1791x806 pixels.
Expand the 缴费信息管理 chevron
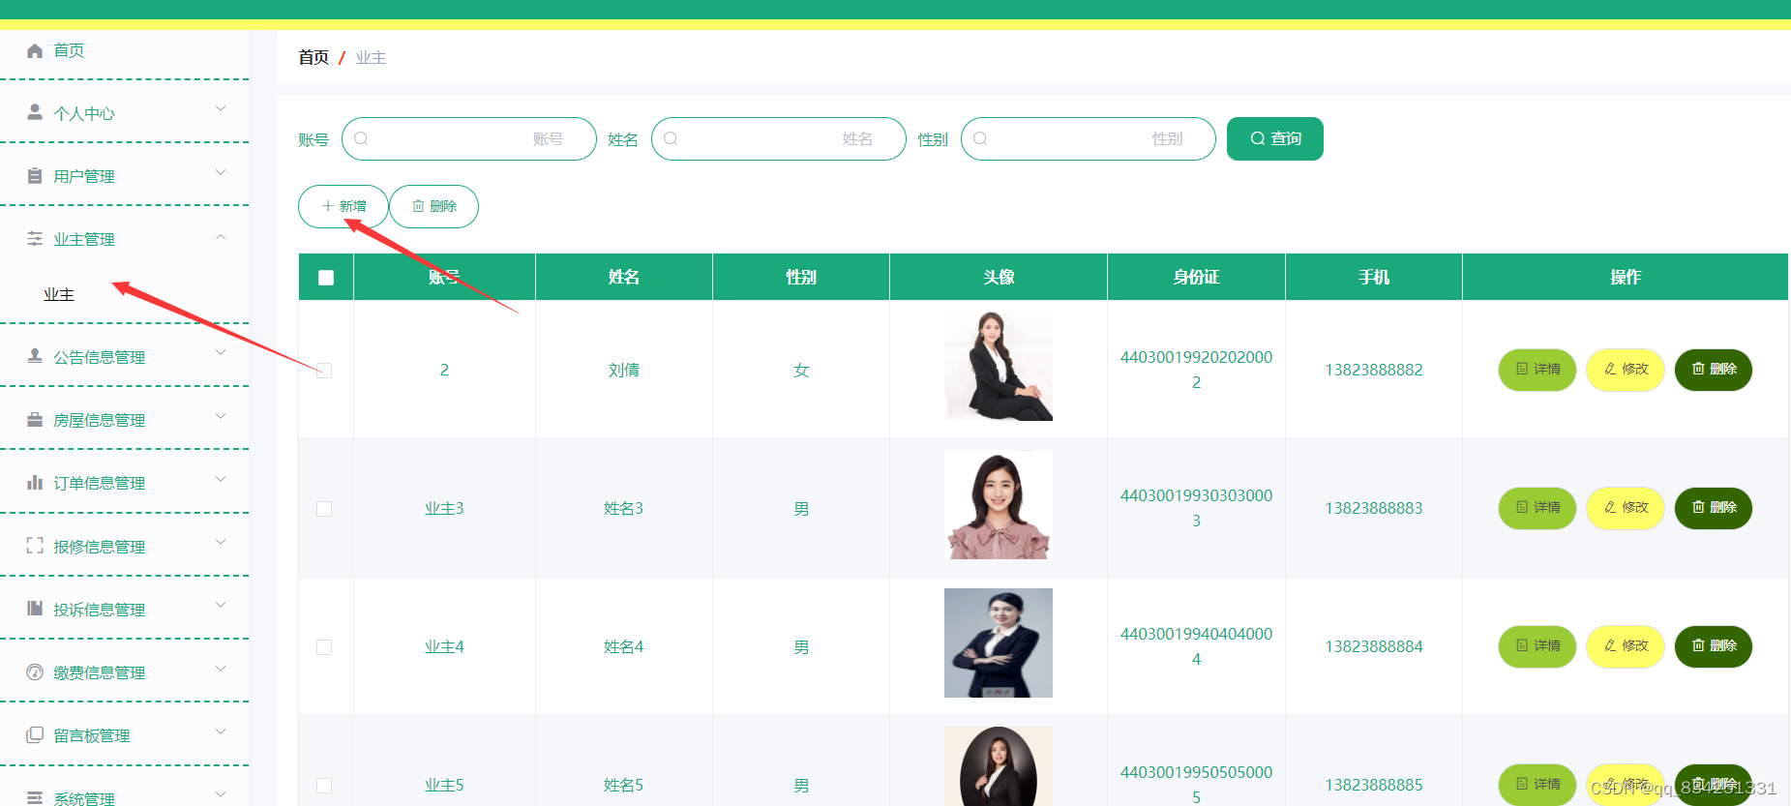tap(221, 669)
